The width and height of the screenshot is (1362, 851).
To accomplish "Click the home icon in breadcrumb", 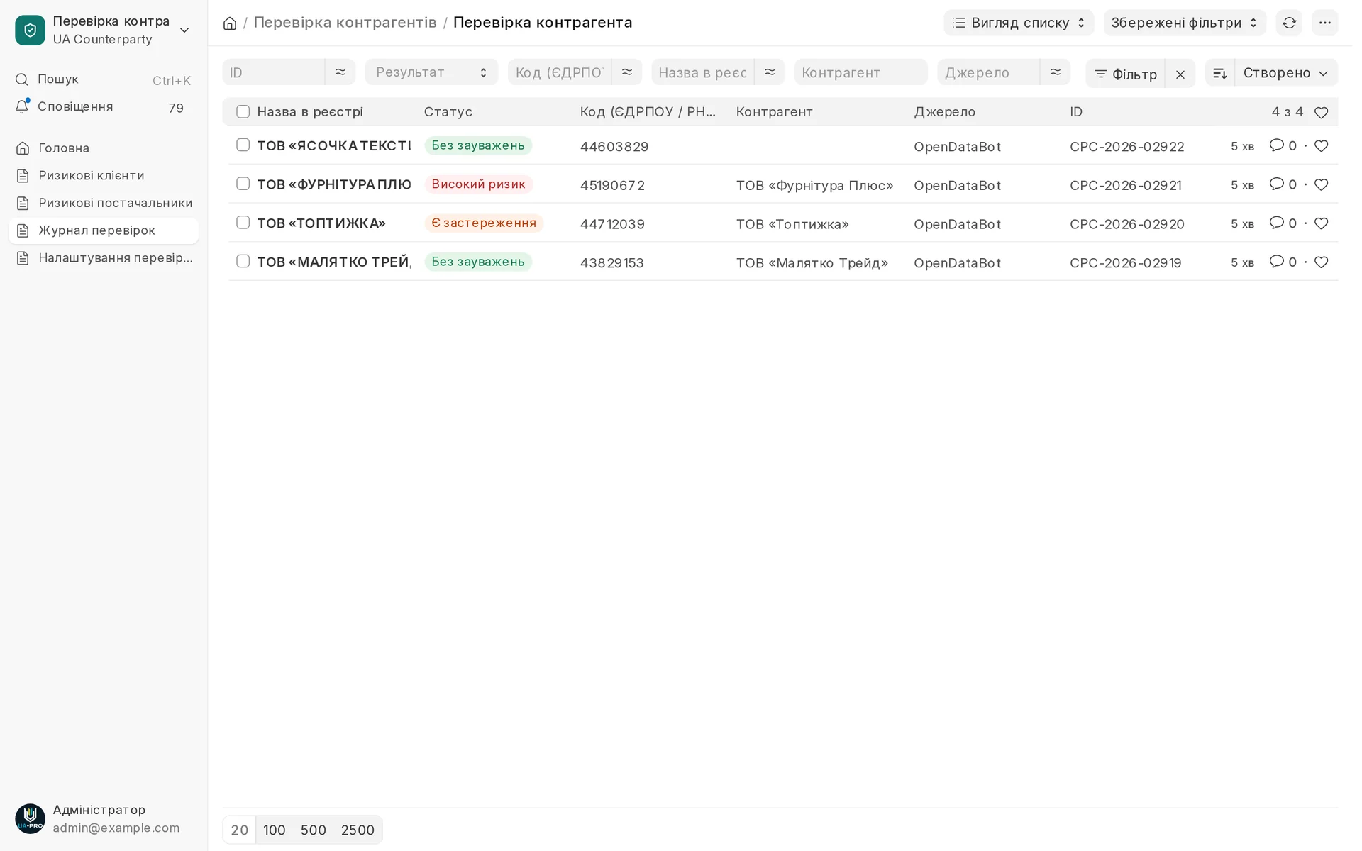I will tap(231, 23).
